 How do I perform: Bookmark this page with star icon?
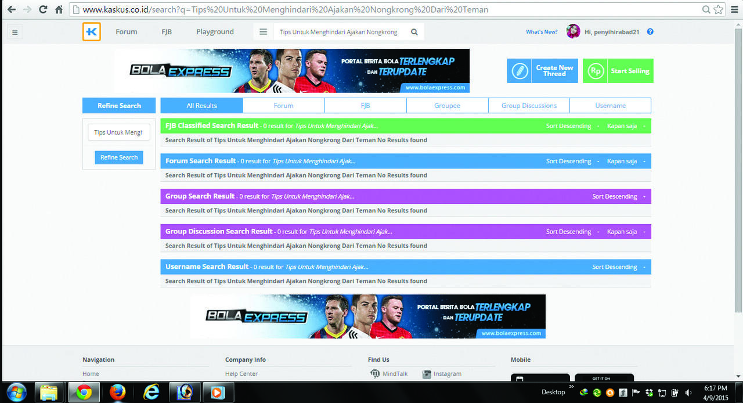[x=718, y=9]
